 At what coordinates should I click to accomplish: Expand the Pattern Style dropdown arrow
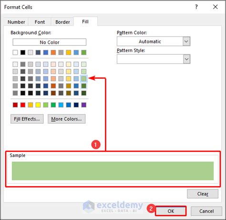tap(186, 59)
